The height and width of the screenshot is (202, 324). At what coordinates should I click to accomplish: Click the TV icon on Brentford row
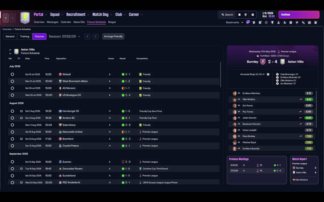click(21, 139)
